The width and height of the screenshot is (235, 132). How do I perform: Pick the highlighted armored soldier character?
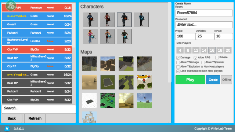(124, 20)
